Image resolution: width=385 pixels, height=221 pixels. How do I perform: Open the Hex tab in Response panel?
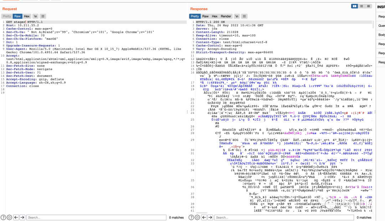215,16
